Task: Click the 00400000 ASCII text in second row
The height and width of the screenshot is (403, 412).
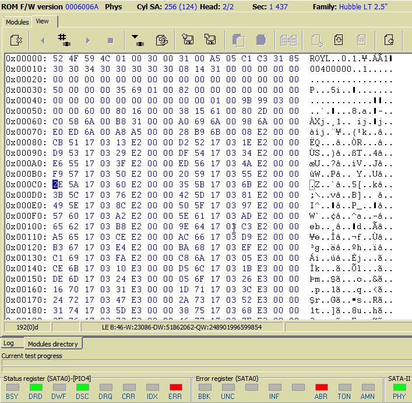Action: point(330,69)
